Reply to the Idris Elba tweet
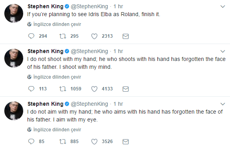This screenshot has width=230, height=149. 31,36
